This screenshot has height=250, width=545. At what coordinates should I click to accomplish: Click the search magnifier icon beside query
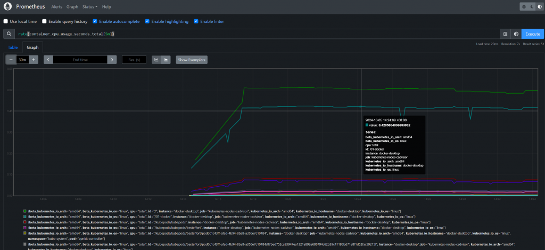(9, 34)
